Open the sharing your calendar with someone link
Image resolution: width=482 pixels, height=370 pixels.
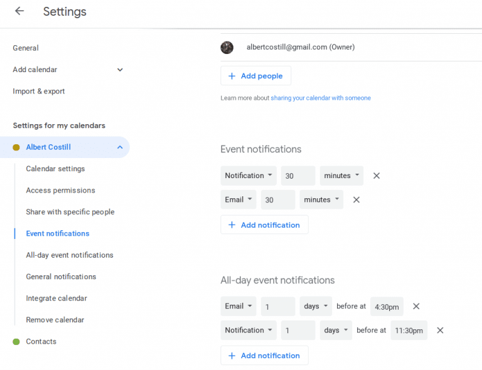[320, 98]
